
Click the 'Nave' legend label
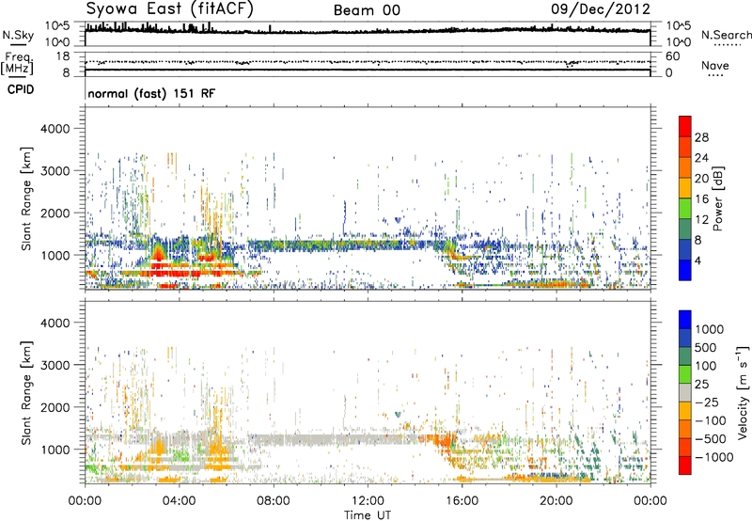click(x=714, y=65)
